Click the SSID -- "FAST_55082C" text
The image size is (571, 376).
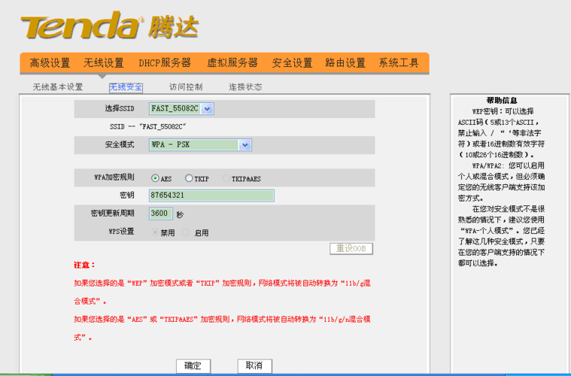click(x=148, y=126)
